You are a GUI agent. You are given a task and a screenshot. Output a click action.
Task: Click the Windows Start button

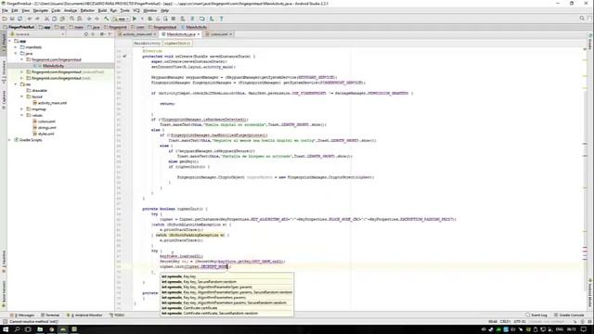click(6, 329)
